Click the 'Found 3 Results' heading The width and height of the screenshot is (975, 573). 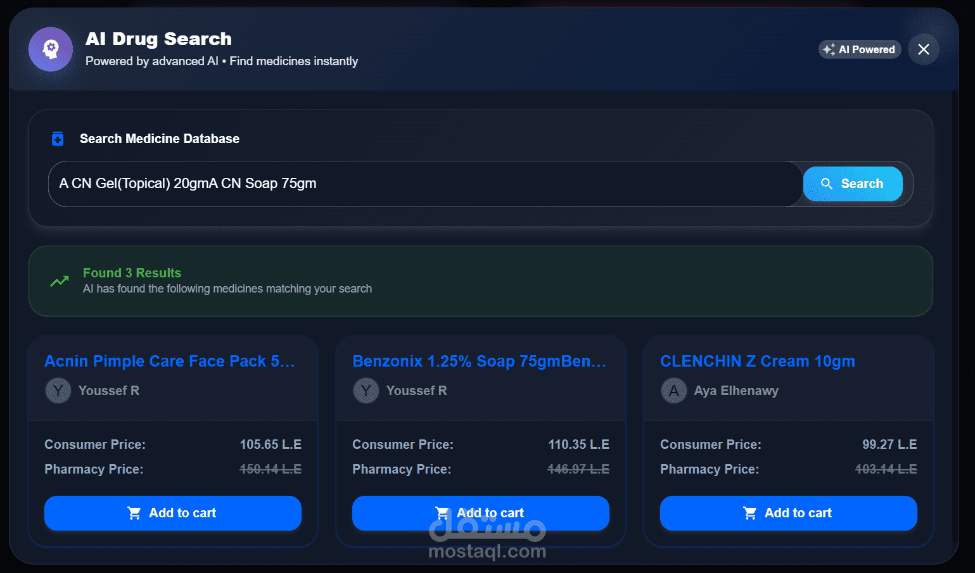coord(132,273)
